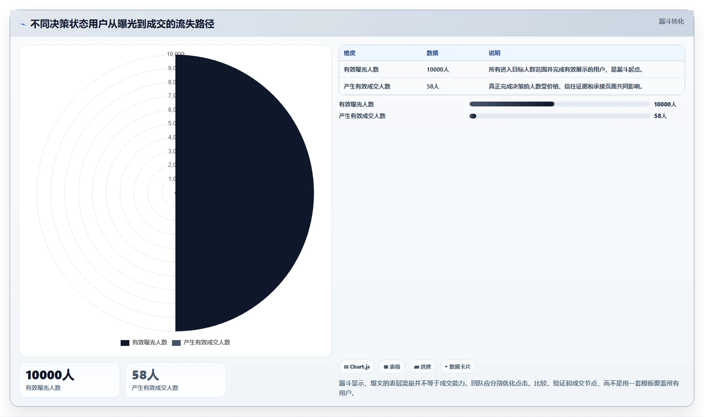The height and width of the screenshot is (417, 704).
Task: Click the 表格 tag chip
Action: click(x=391, y=367)
